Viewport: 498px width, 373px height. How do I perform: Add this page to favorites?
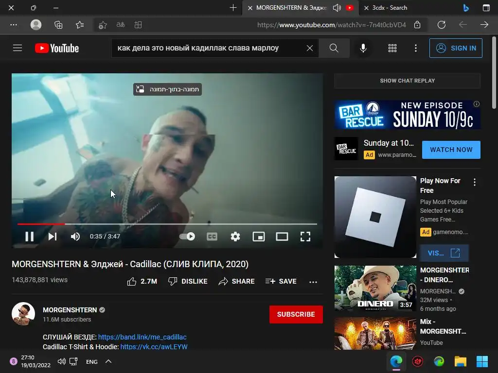(x=102, y=25)
